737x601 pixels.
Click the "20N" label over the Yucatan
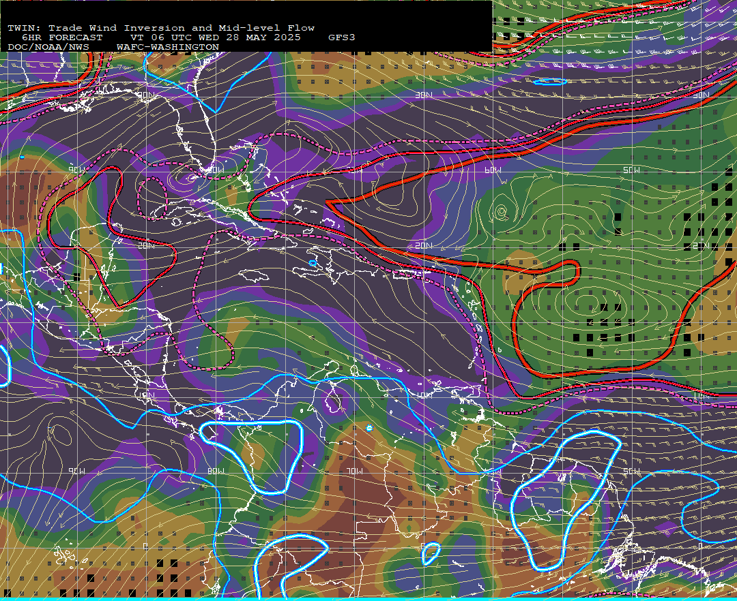click(146, 245)
